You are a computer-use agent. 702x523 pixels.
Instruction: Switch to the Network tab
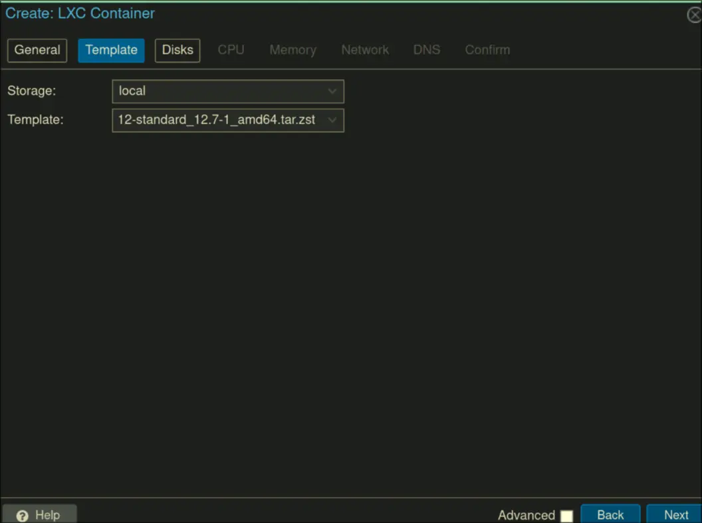point(365,50)
